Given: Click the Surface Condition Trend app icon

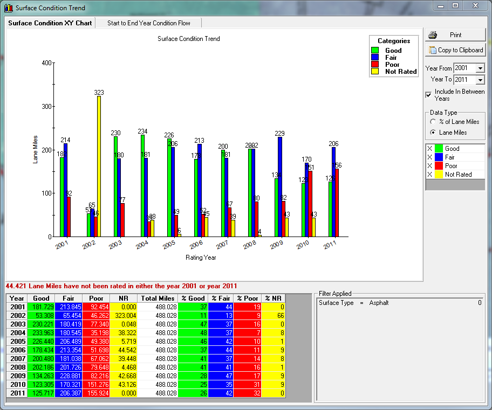Looking at the screenshot, I should [x=9, y=8].
